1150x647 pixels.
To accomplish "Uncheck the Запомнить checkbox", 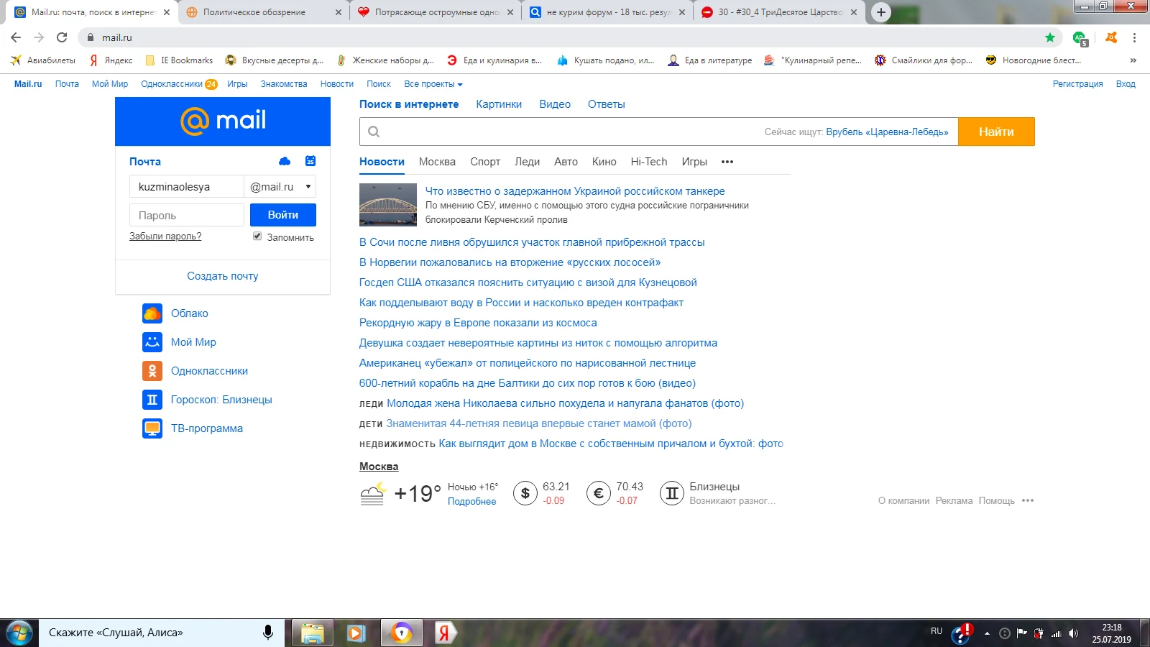I will click(x=257, y=236).
